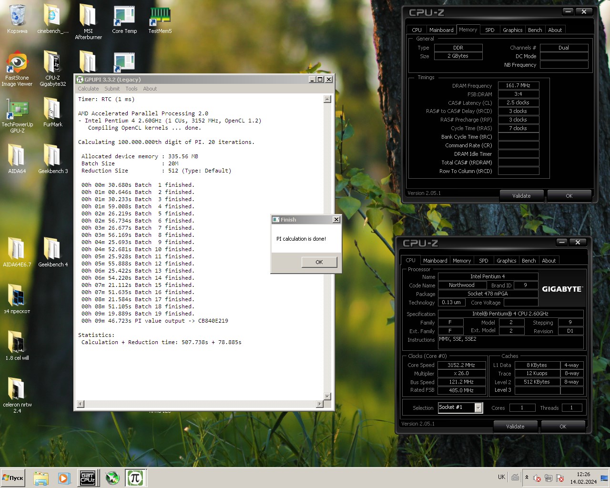
Task: Open the Calculate menu in GPUPI
Action: pos(88,89)
